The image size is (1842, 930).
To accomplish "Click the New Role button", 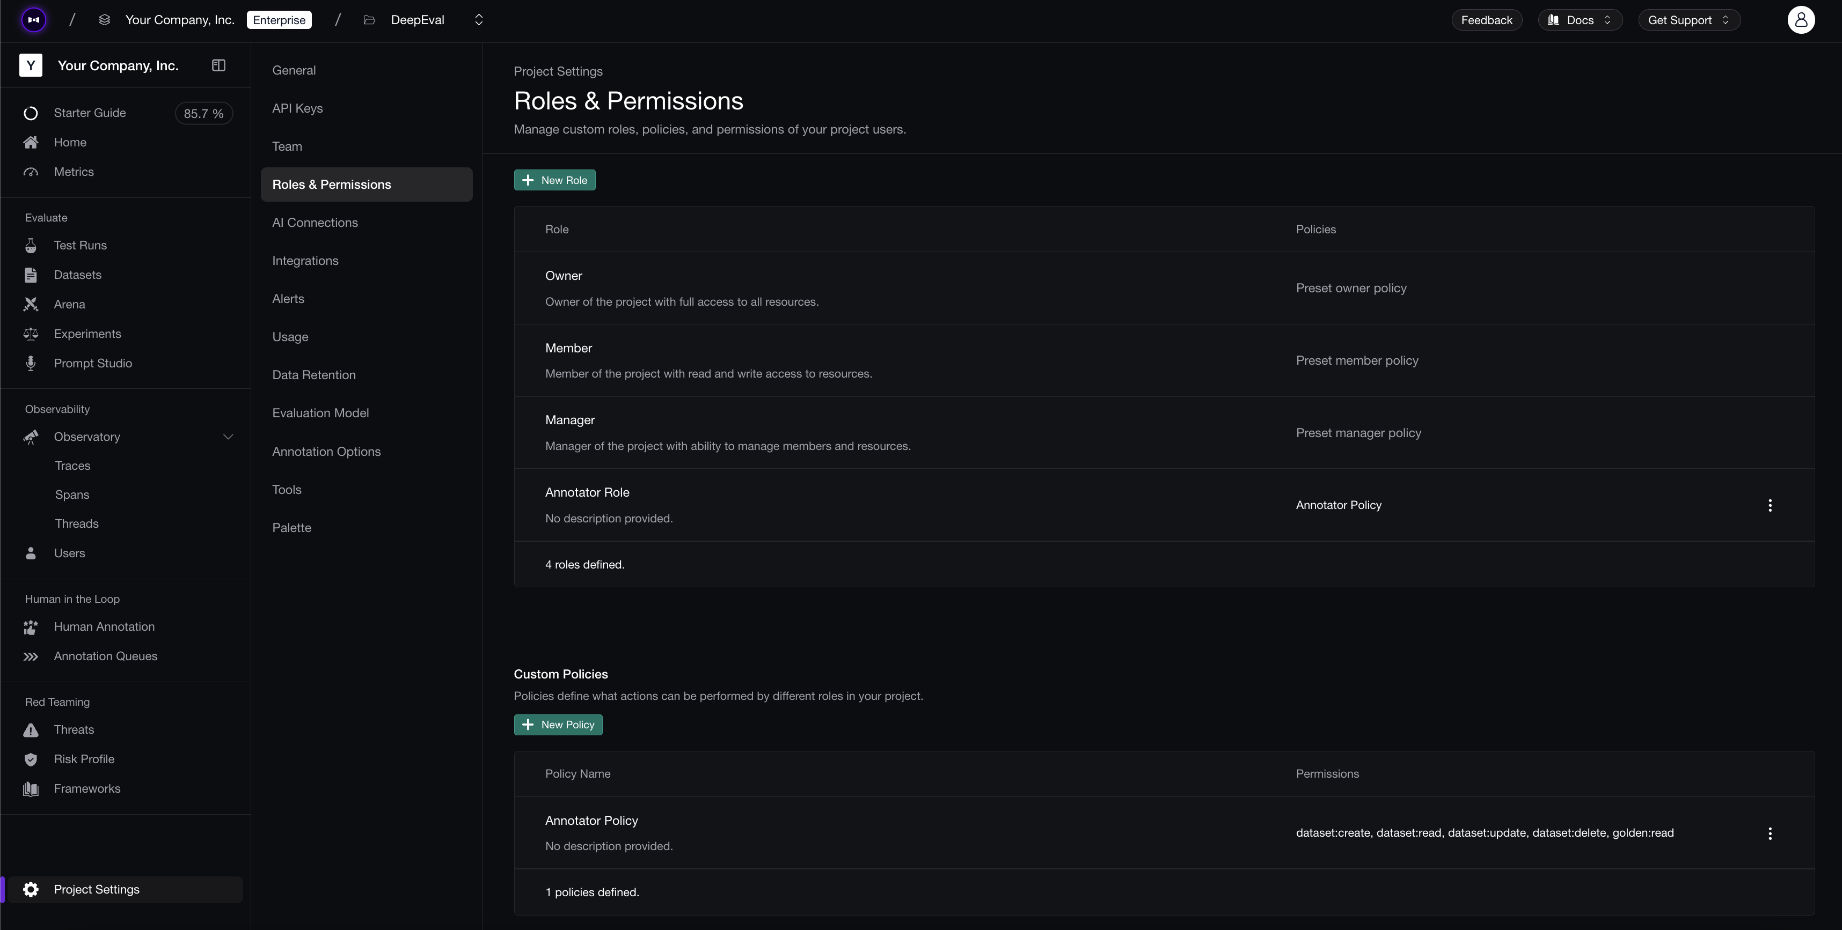I will coord(554,180).
